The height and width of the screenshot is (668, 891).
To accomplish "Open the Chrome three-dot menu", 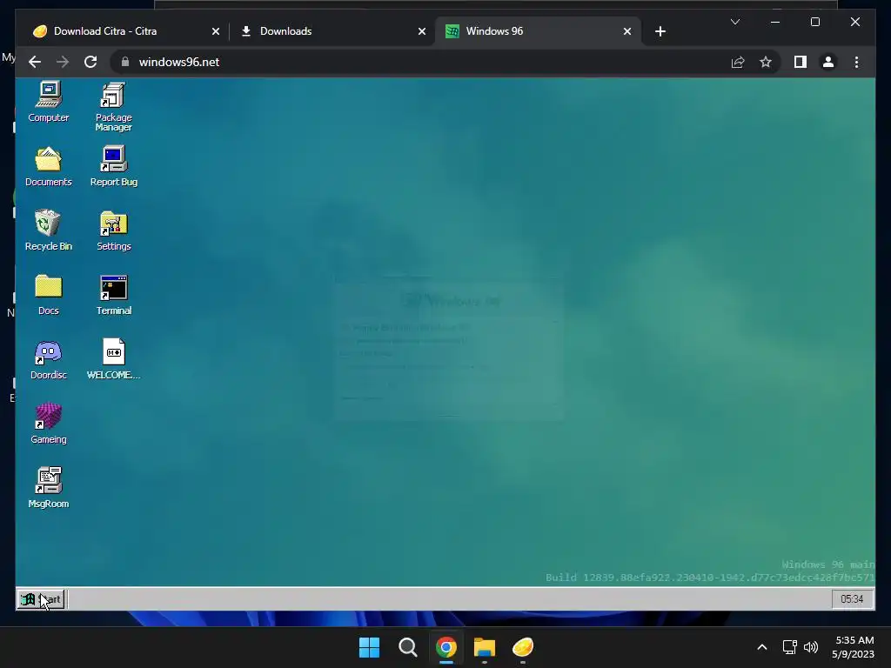I will click(856, 62).
